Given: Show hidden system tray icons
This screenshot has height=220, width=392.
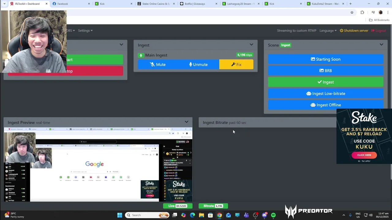Looking at the screenshot, I should (x=344, y=215).
